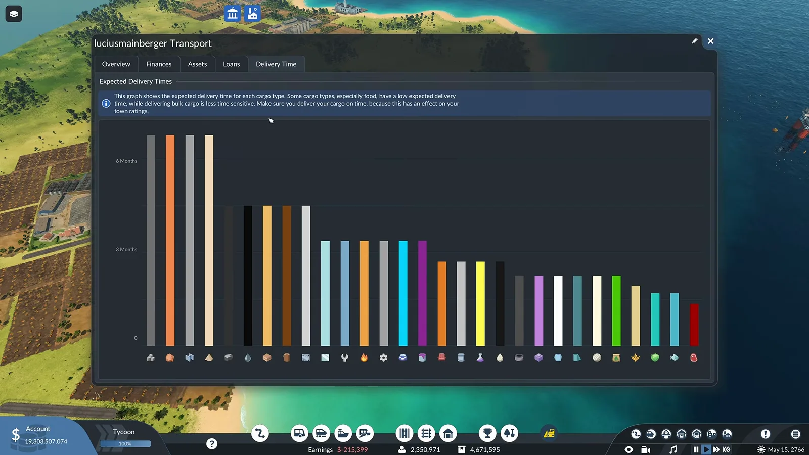
Task: Click the fuel flame cargo icon
Action: [x=364, y=358]
